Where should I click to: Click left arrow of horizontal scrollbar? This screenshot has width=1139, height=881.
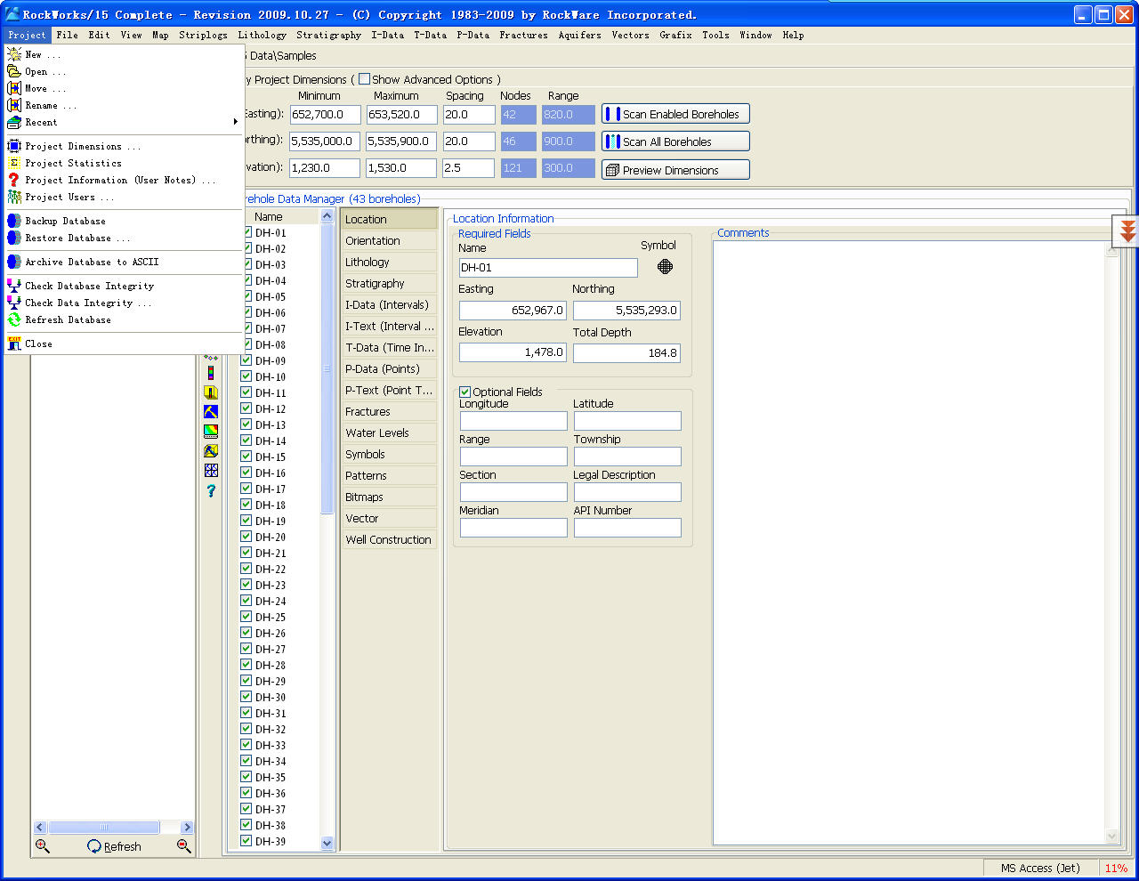(40, 827)
